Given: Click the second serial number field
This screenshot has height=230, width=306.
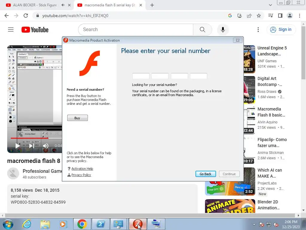Looking at the screenshot, I should click(x=160, y=76).
